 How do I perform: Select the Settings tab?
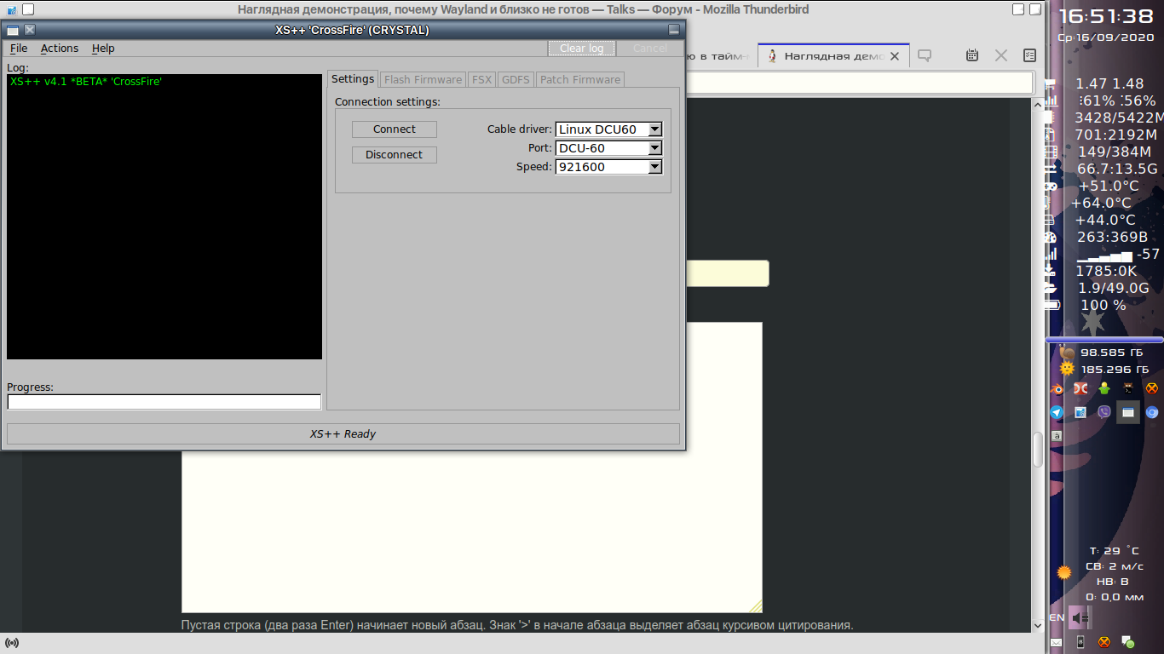[353, 78]
